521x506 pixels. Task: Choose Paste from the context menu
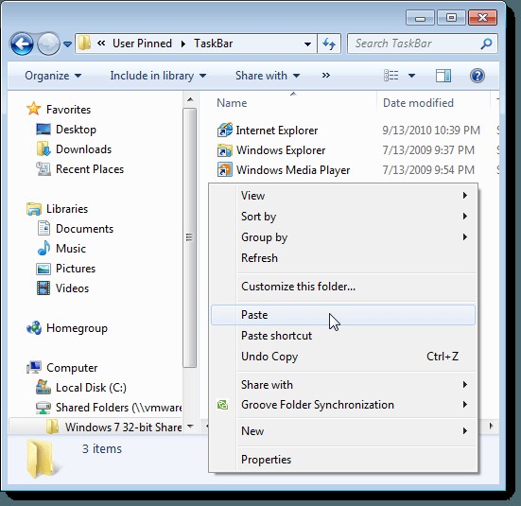click(x=343, y=315)
